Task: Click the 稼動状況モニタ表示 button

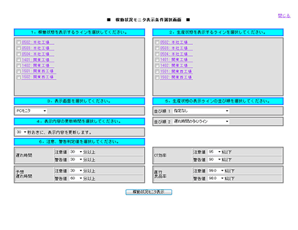Action: pos(148,192)
